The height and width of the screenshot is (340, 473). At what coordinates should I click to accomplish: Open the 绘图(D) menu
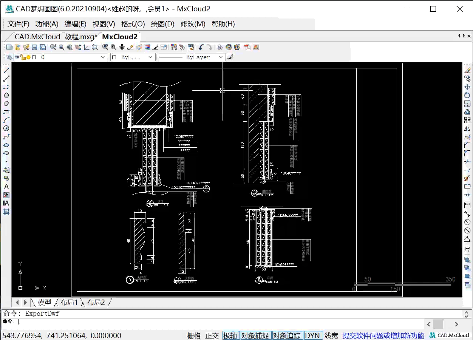[163, 24]
